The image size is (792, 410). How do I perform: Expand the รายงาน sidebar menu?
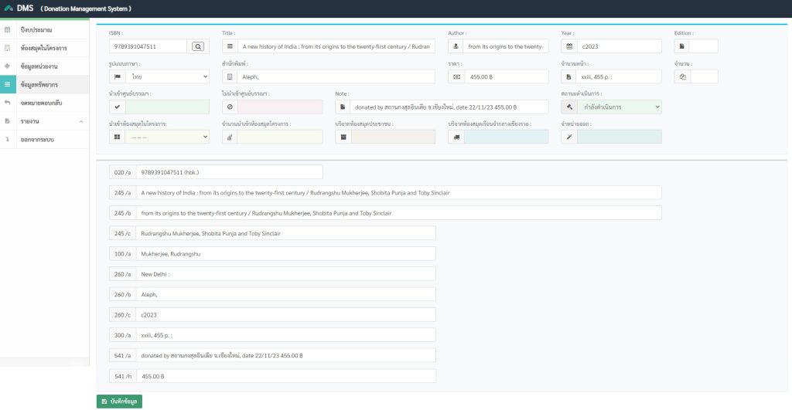46,121
